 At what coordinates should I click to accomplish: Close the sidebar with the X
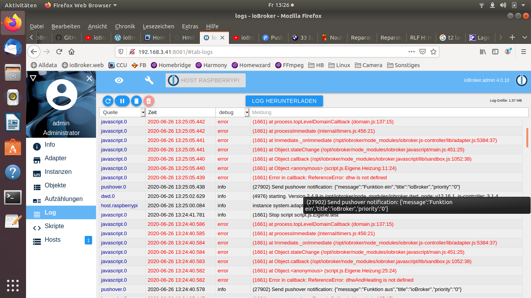coord(89,78)
